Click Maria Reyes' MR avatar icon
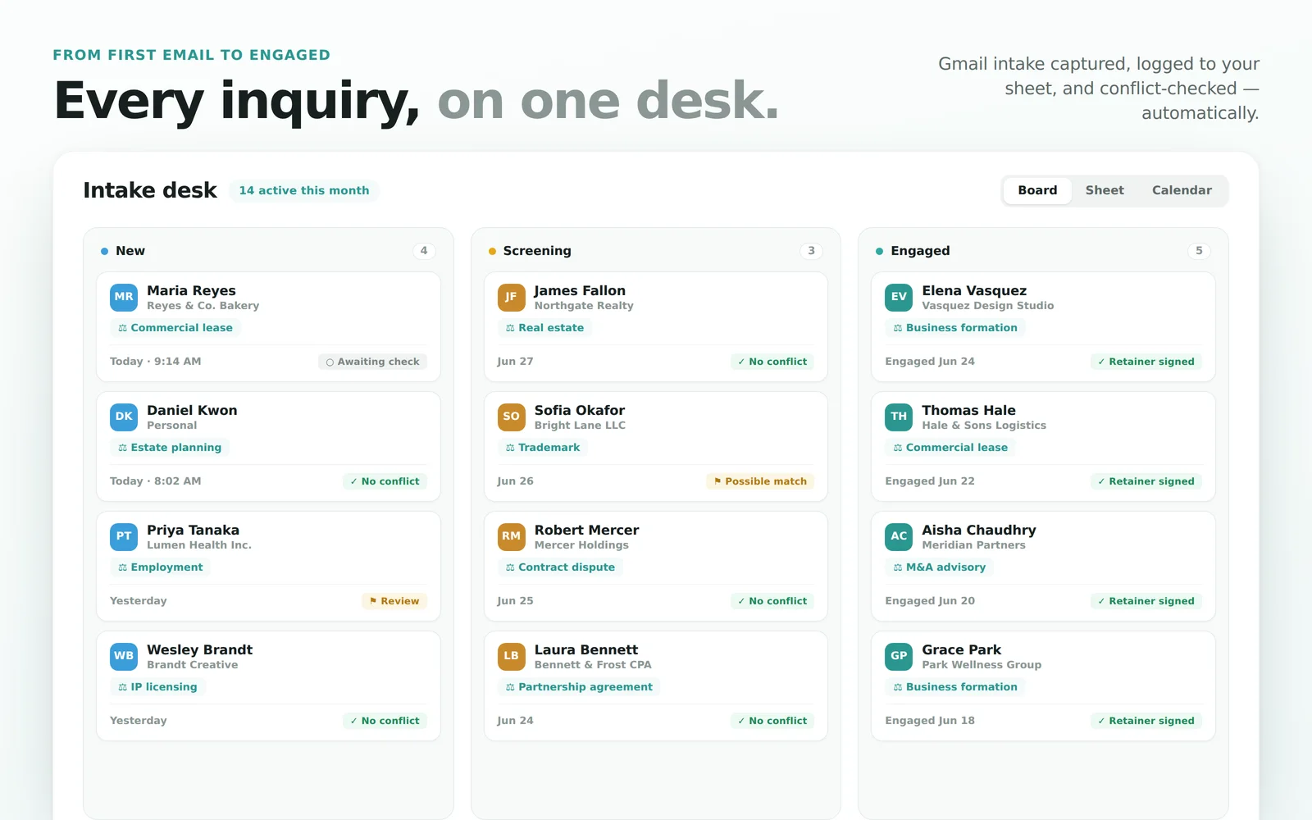Screen dimensions: 1312x820 [124, 297]
